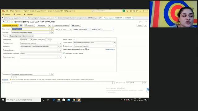Click the paperclip attachments icon
The image size is (198, 111).
[x=50, y=25]
